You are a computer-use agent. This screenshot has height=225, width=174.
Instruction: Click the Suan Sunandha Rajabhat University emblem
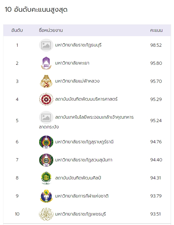46,160
